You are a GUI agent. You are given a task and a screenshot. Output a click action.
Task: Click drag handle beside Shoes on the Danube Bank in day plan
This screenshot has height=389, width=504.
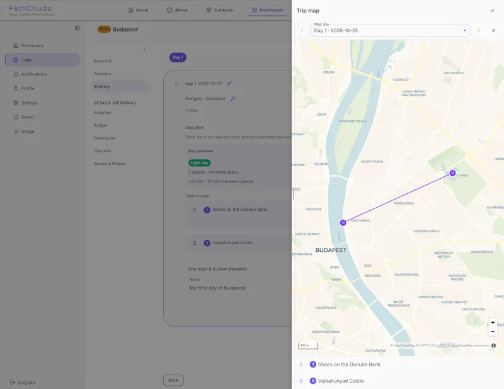pos(195,210)
